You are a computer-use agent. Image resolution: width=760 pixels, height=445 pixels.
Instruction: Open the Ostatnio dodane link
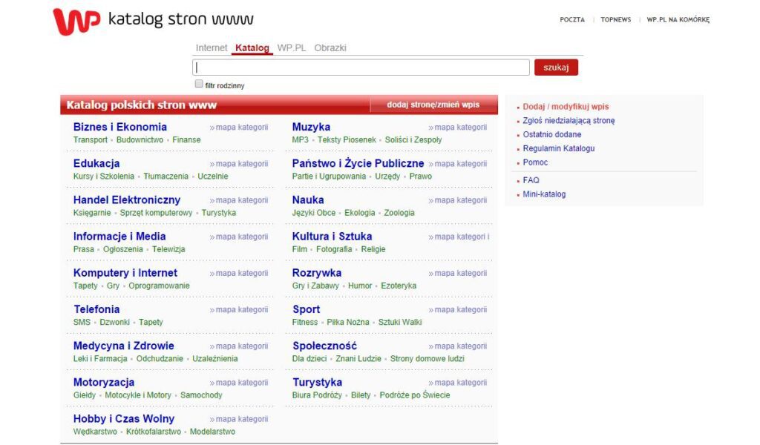pos(552,135)
